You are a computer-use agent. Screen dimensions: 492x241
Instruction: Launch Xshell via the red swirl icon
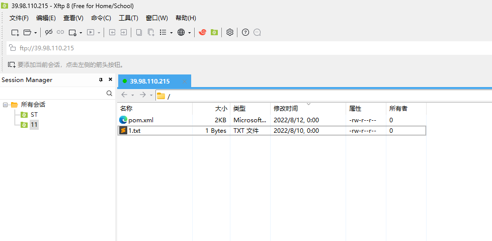point(203,33)
